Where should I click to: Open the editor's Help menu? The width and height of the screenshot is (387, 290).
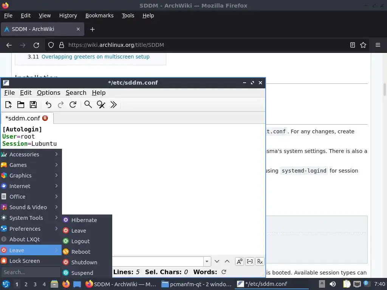[99, 93]
